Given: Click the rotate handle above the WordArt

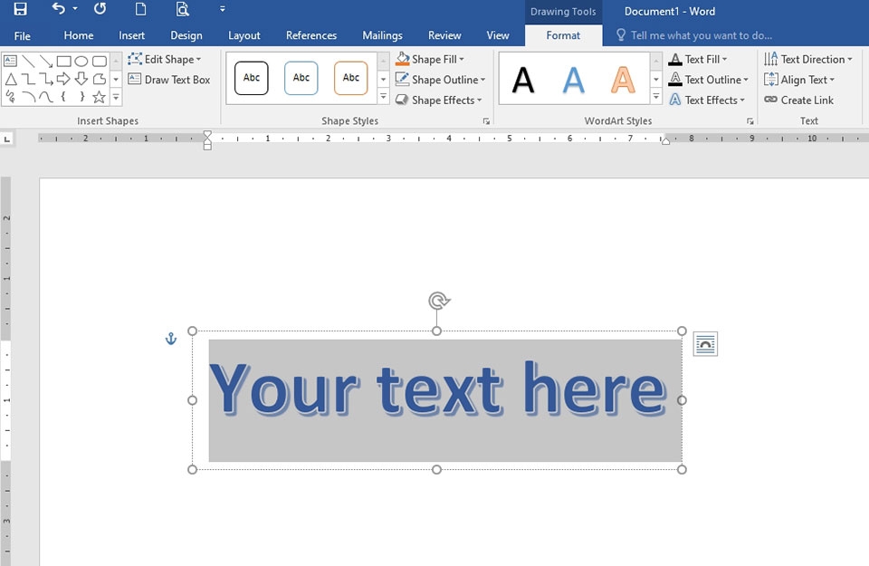Looking at the screenshot, I should click(438, 301).
